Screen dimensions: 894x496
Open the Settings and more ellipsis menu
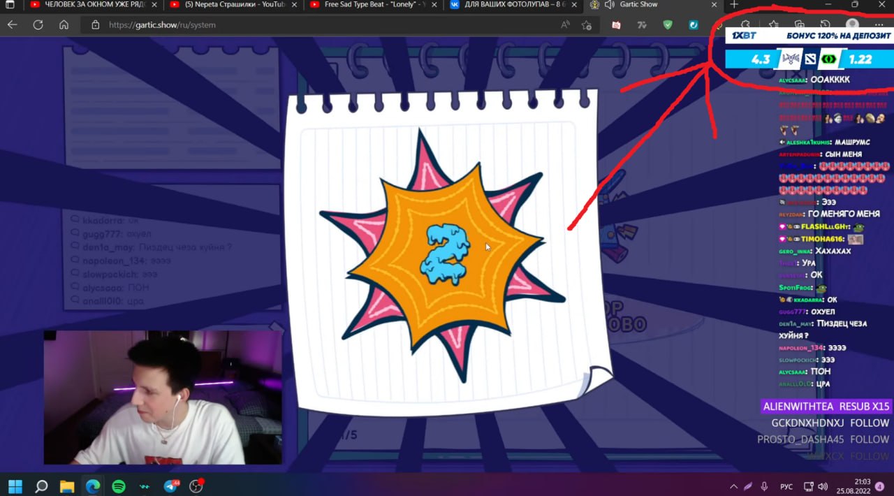click(x=879, y=24)
